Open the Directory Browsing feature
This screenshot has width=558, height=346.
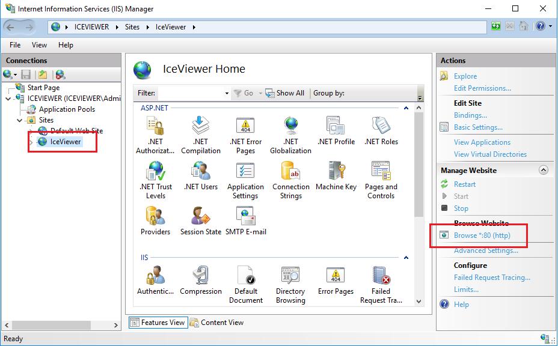pyautogui.click(x=291, y=285)
